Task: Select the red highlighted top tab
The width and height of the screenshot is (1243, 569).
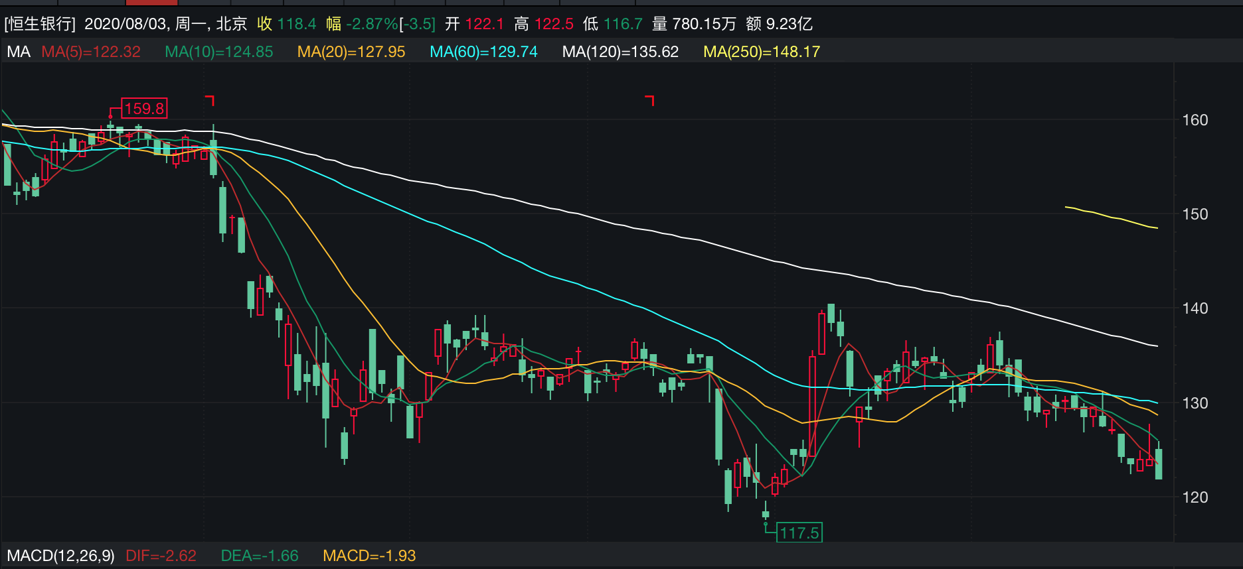Action: [x=151, y=3]
